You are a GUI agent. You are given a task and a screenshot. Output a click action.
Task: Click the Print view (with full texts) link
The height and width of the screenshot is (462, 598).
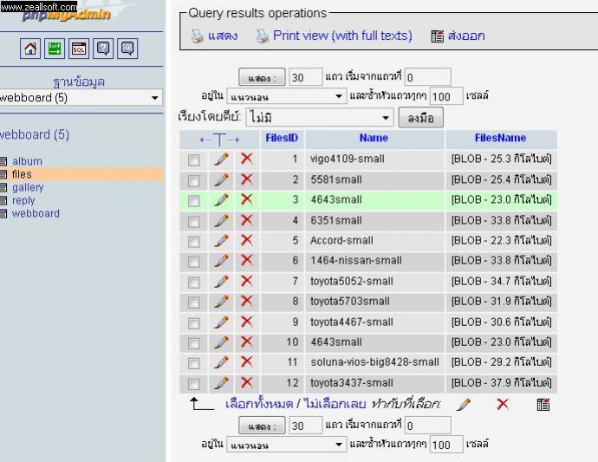[x=341, y=36]
